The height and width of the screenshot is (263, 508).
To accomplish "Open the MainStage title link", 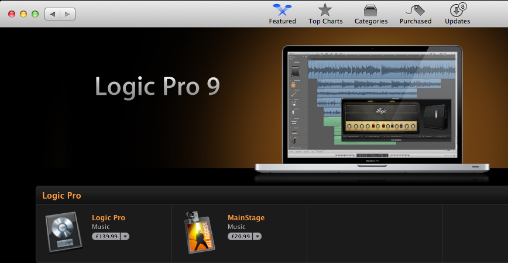I will click(246, 218).
